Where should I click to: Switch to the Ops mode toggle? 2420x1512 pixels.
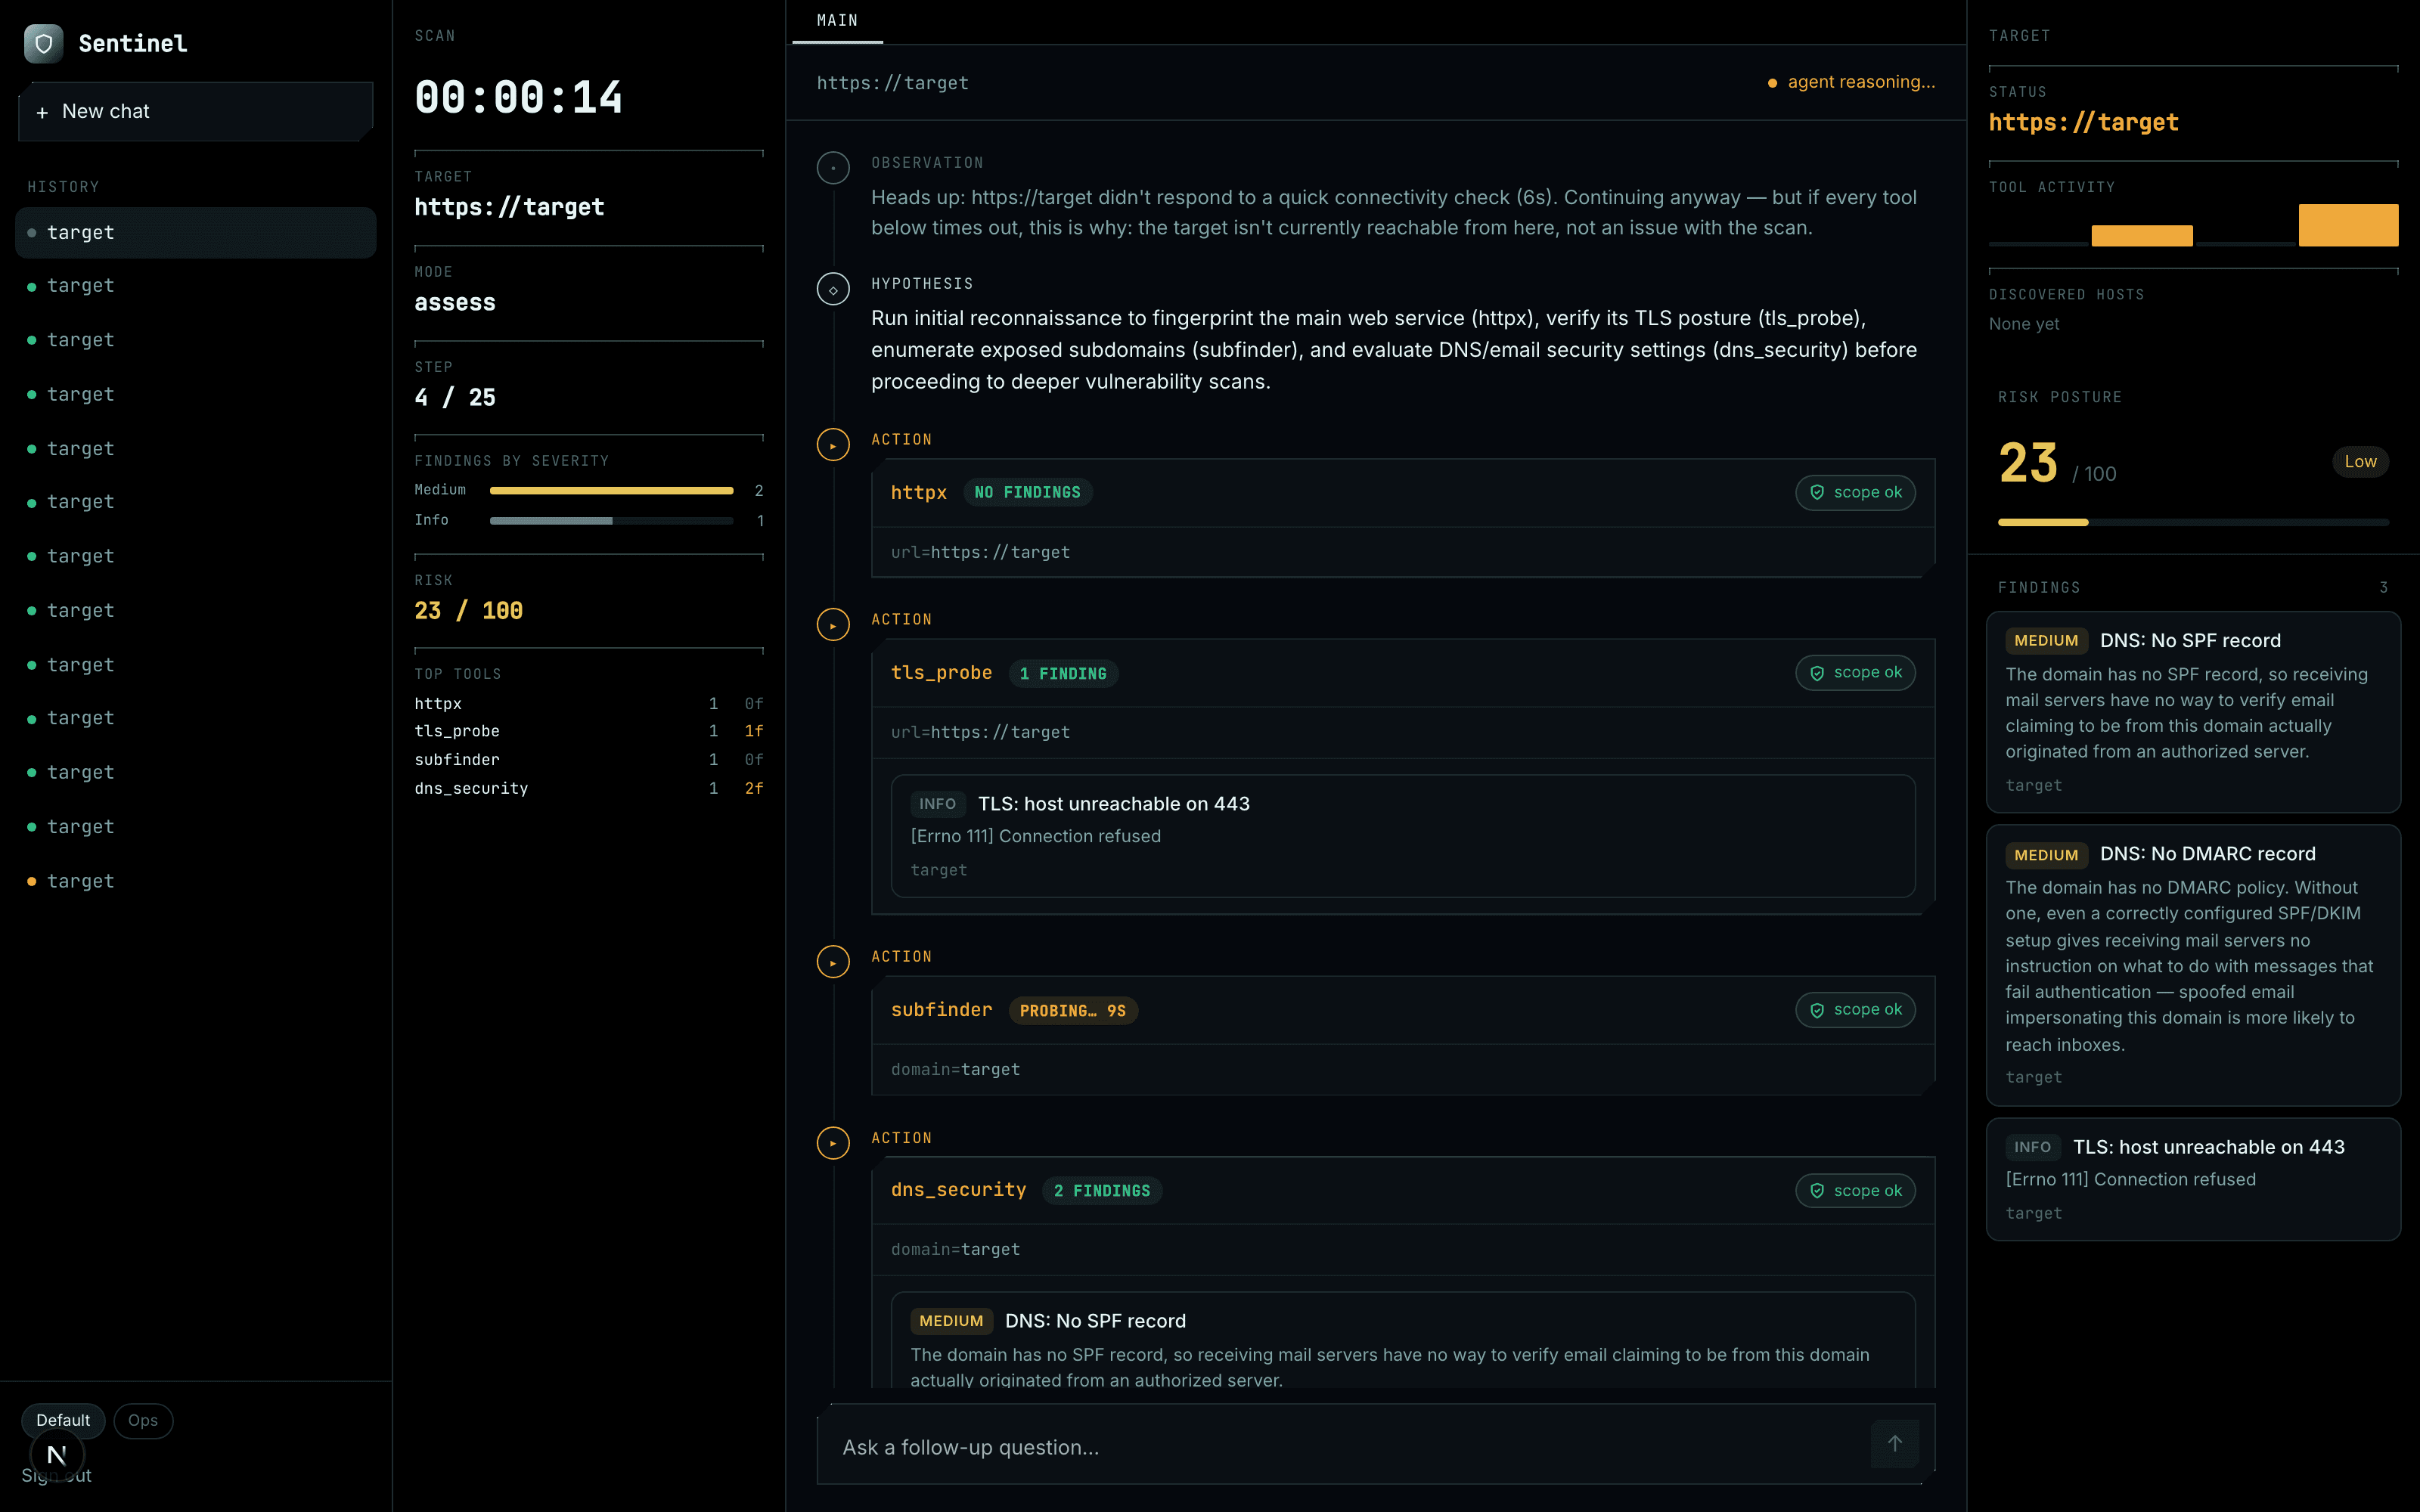[x=143, y=1420]
